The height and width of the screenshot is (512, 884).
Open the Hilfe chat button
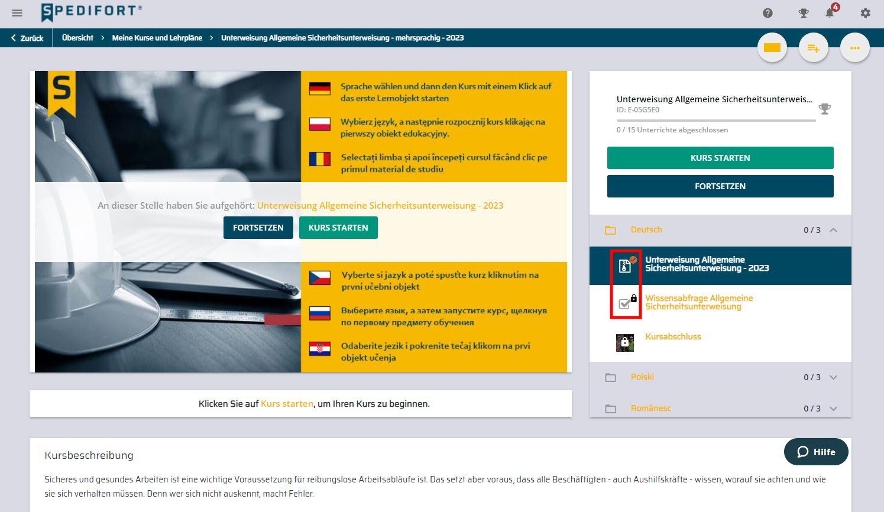[x=815, y=452]
